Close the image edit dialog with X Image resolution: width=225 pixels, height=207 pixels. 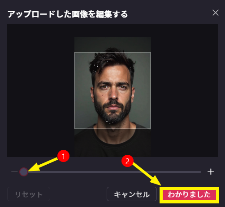(216, 13)
